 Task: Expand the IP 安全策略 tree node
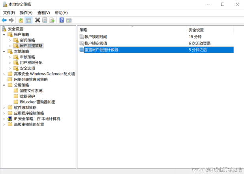pos(4,119)
